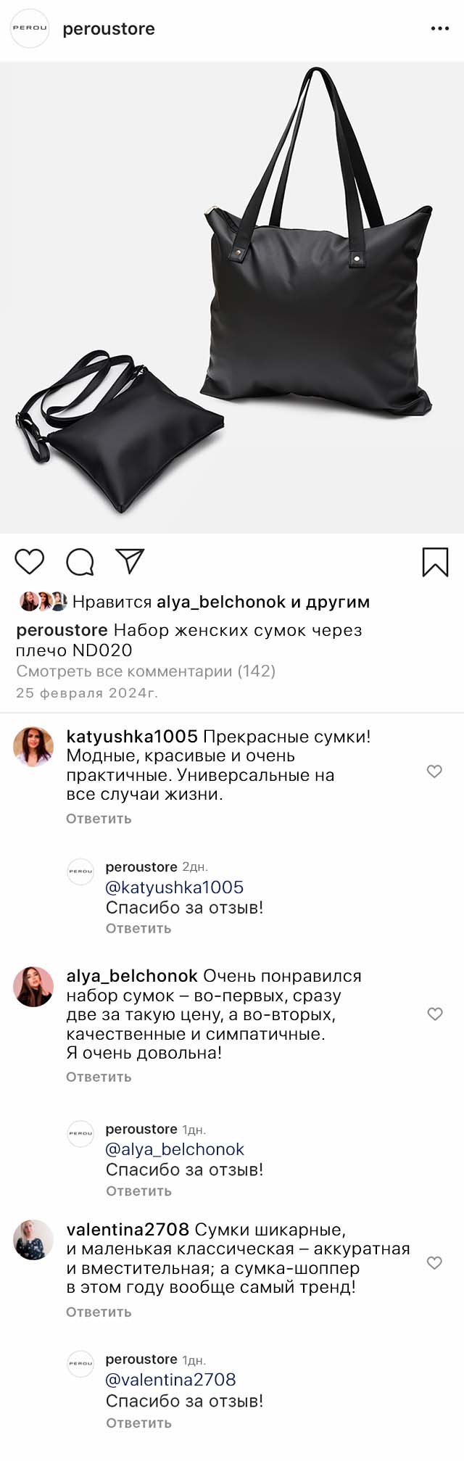Open the PEROU profile logo in header
464x1461 pixels.
(30, 29)
